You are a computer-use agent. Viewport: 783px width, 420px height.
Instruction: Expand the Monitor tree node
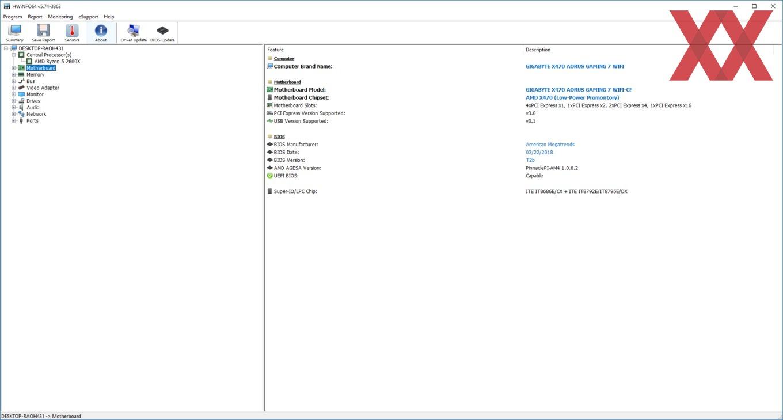click(14, 94)
